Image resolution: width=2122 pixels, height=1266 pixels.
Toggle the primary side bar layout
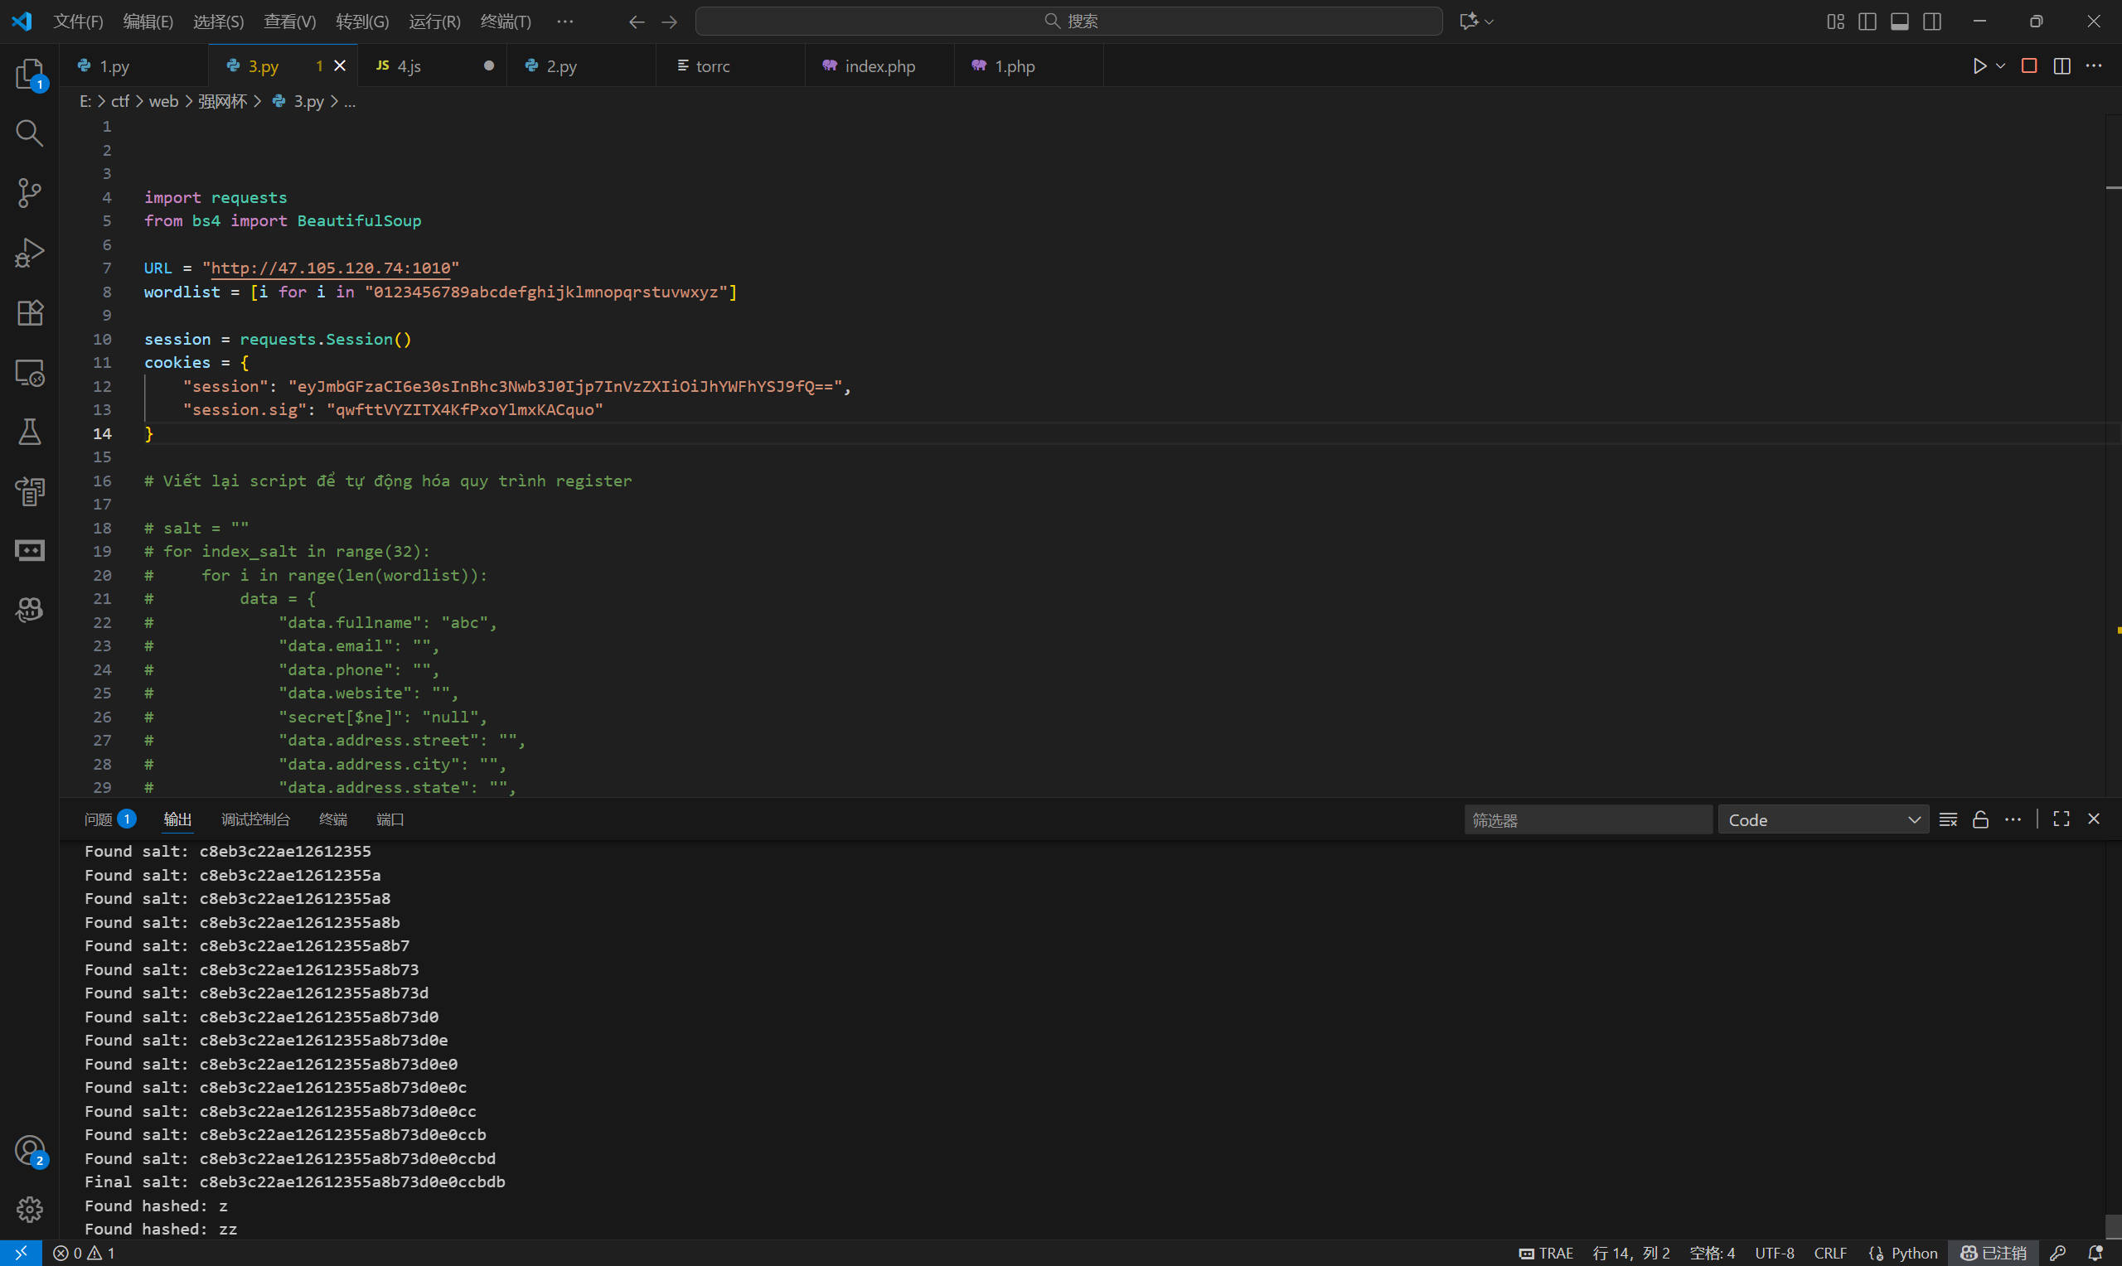tap(1867, 22)
